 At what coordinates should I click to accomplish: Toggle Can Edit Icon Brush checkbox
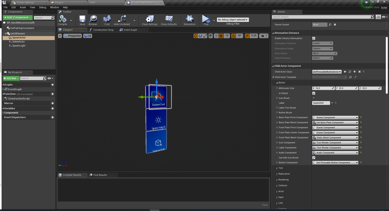coord(313,158)
